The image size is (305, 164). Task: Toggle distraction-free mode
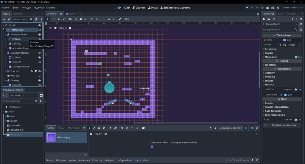point(258,14)
